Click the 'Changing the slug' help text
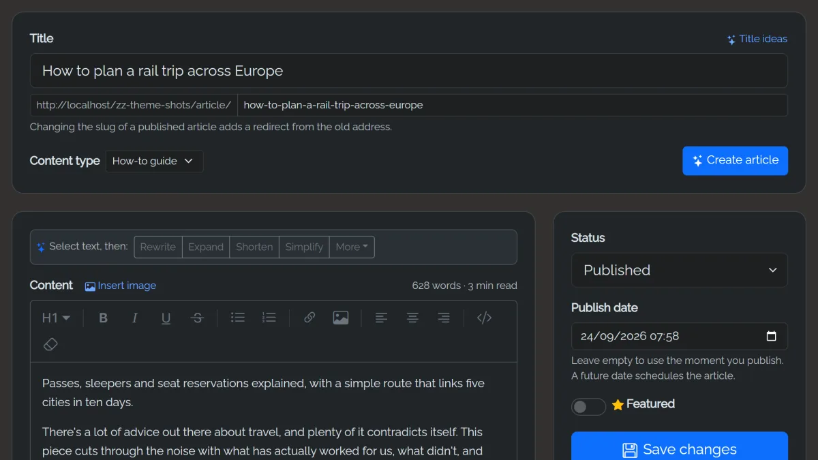 click(211, 127)
